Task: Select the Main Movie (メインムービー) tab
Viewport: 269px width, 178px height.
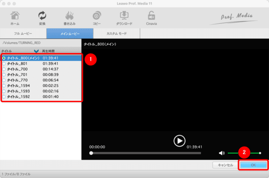Action: point(70,34)
